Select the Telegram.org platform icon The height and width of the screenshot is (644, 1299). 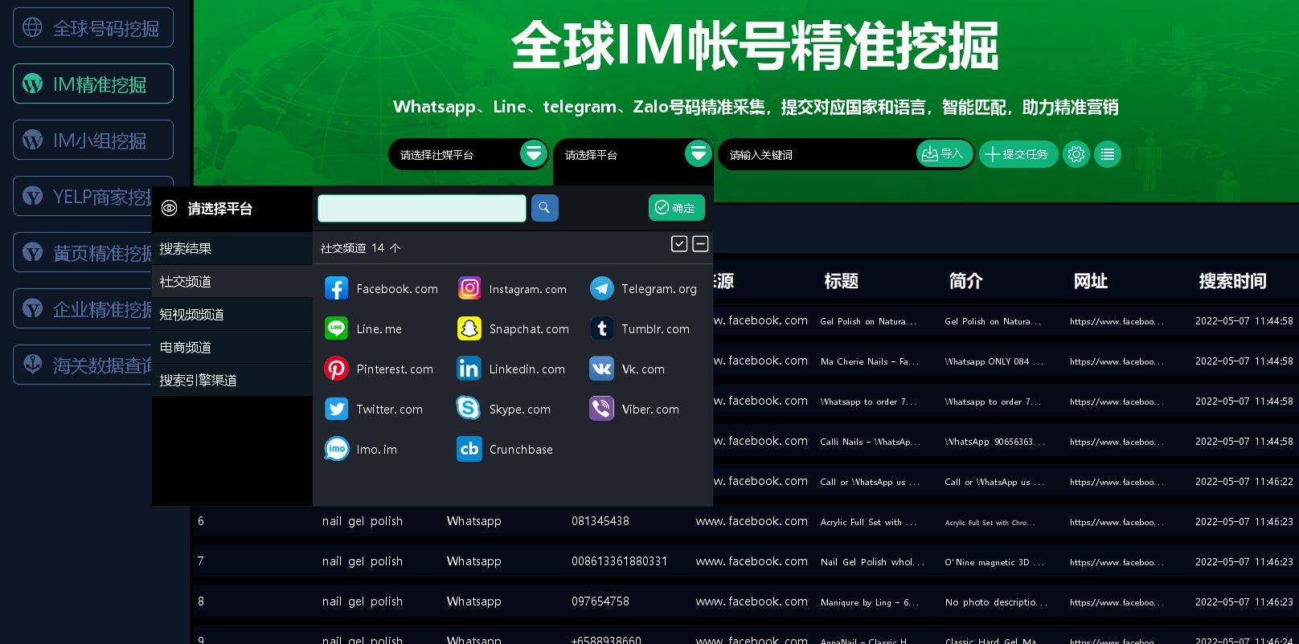click(x=601, y=288)
